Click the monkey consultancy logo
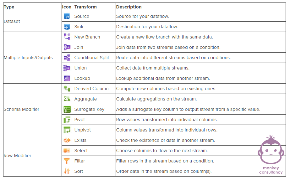The width and height of the screenshot is (290, 180). pyautogui.click(x=271, y=155)
